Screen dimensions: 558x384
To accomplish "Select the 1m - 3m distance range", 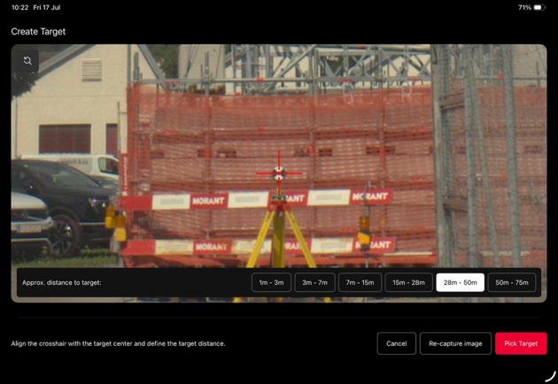I will coord(271,282).
